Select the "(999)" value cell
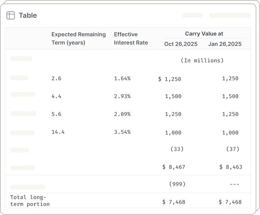This screenshot has width=260, height=215. 177,184
